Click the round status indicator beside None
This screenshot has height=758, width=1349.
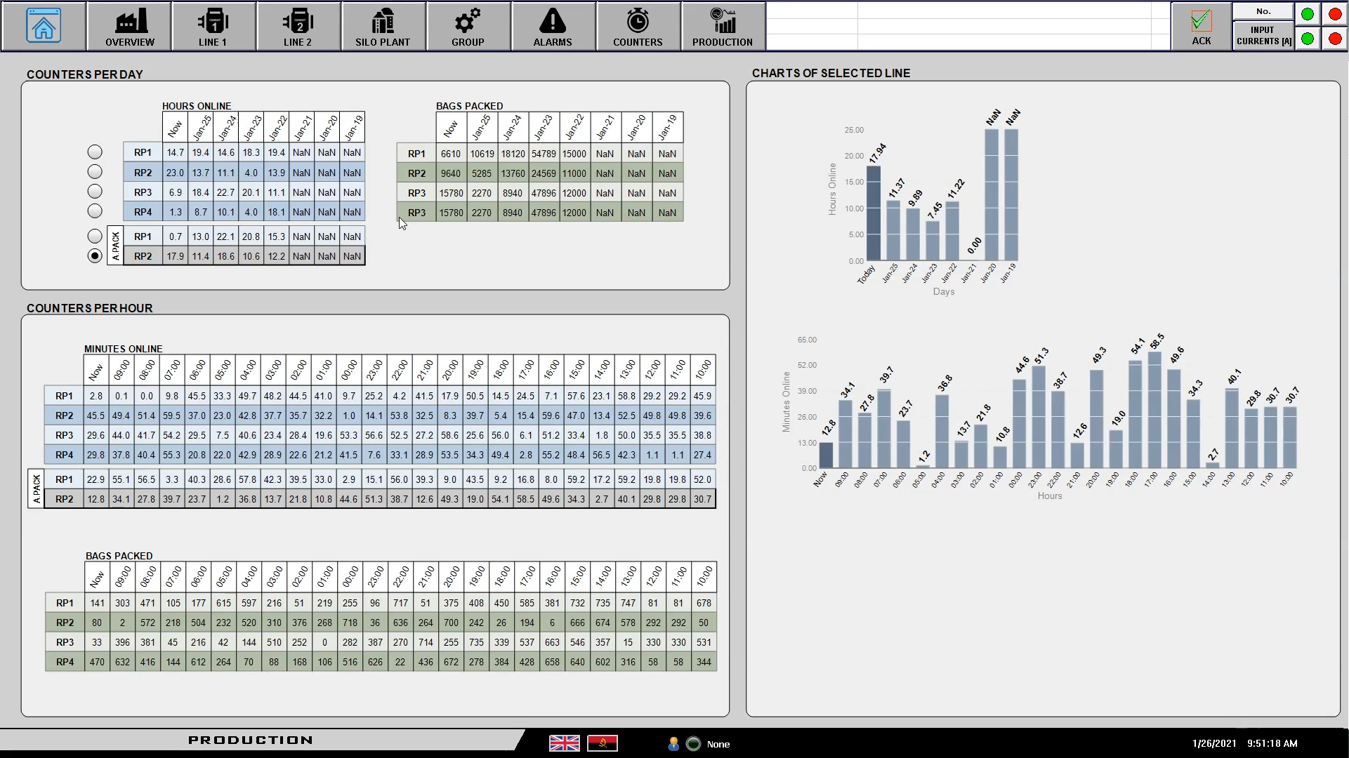693,744
